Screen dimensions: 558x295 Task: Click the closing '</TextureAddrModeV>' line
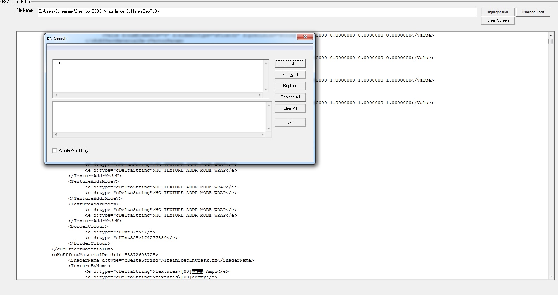click(x=95, y=198)
